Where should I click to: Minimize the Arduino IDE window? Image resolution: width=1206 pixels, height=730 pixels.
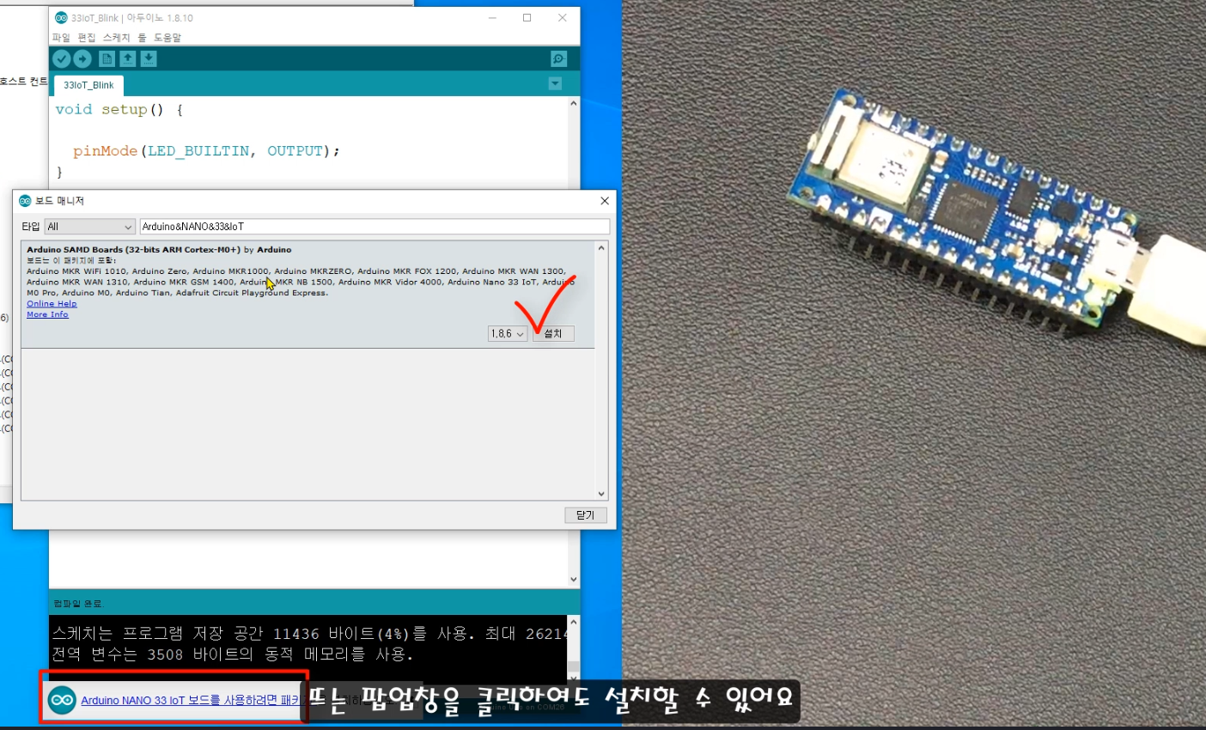492,18
